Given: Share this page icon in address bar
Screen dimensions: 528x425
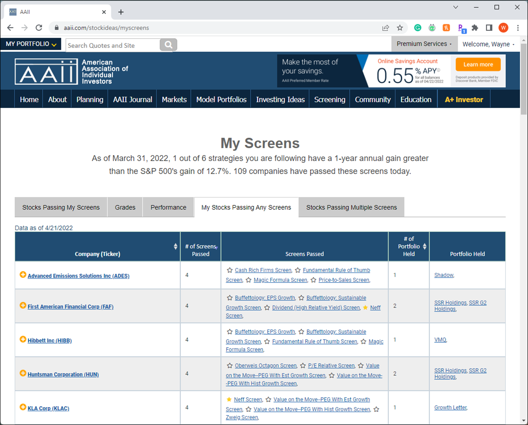Looking at the screenshot, I should point(386,28).
